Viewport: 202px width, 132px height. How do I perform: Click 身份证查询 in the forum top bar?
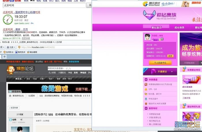click(74, 62)
